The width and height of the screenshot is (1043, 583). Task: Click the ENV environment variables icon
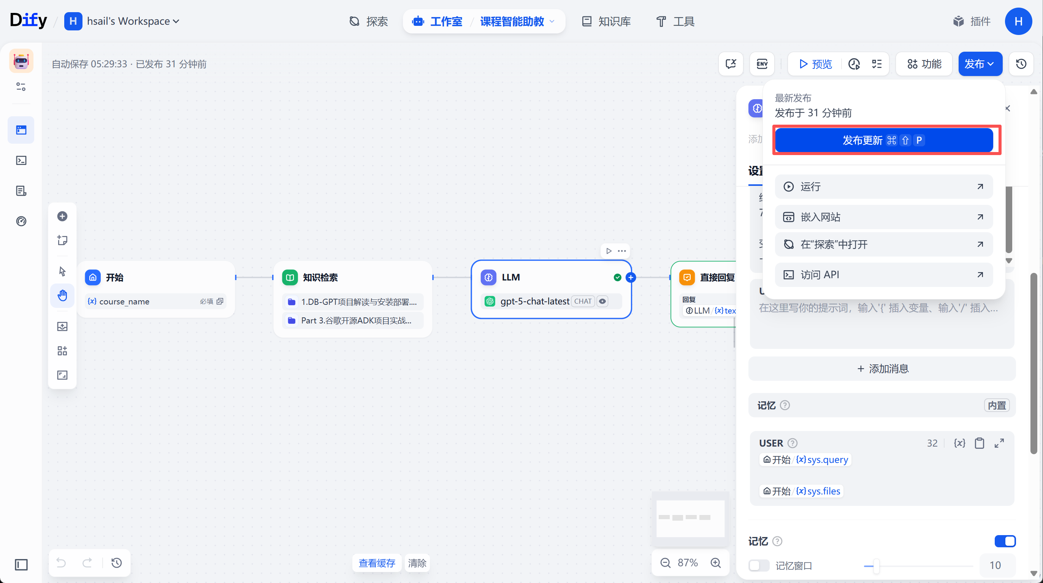[762, 64]
